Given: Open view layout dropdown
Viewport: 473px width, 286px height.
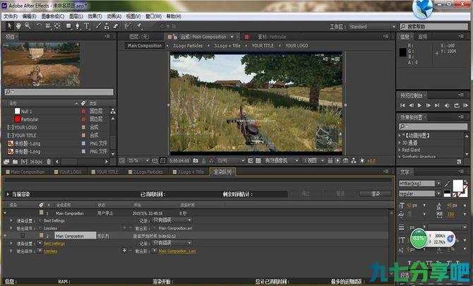Looking at the screenshot, I should point(313,161).
